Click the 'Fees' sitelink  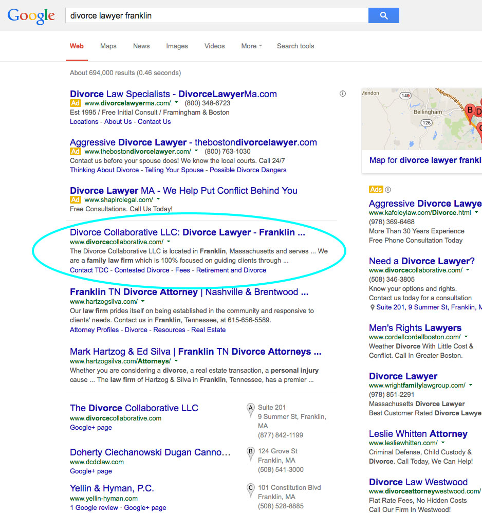pyautogui.click(x=182, y=270)
